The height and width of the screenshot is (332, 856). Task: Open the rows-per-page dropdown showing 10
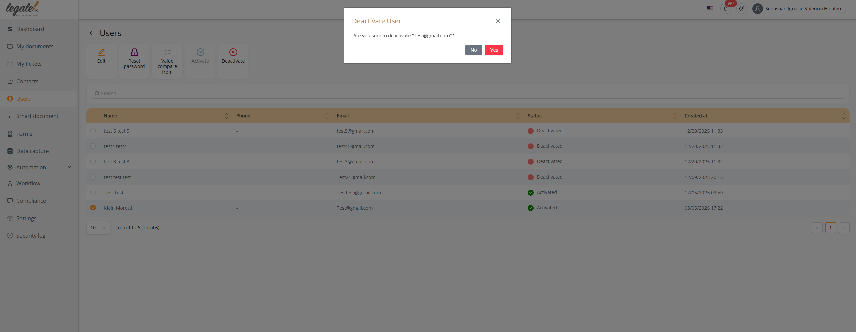(98, 228)
